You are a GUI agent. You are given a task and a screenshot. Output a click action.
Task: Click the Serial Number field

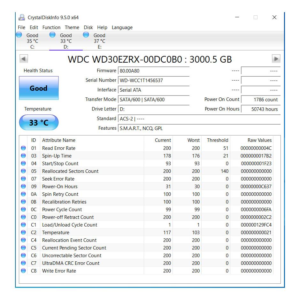[x=154, y=81]
